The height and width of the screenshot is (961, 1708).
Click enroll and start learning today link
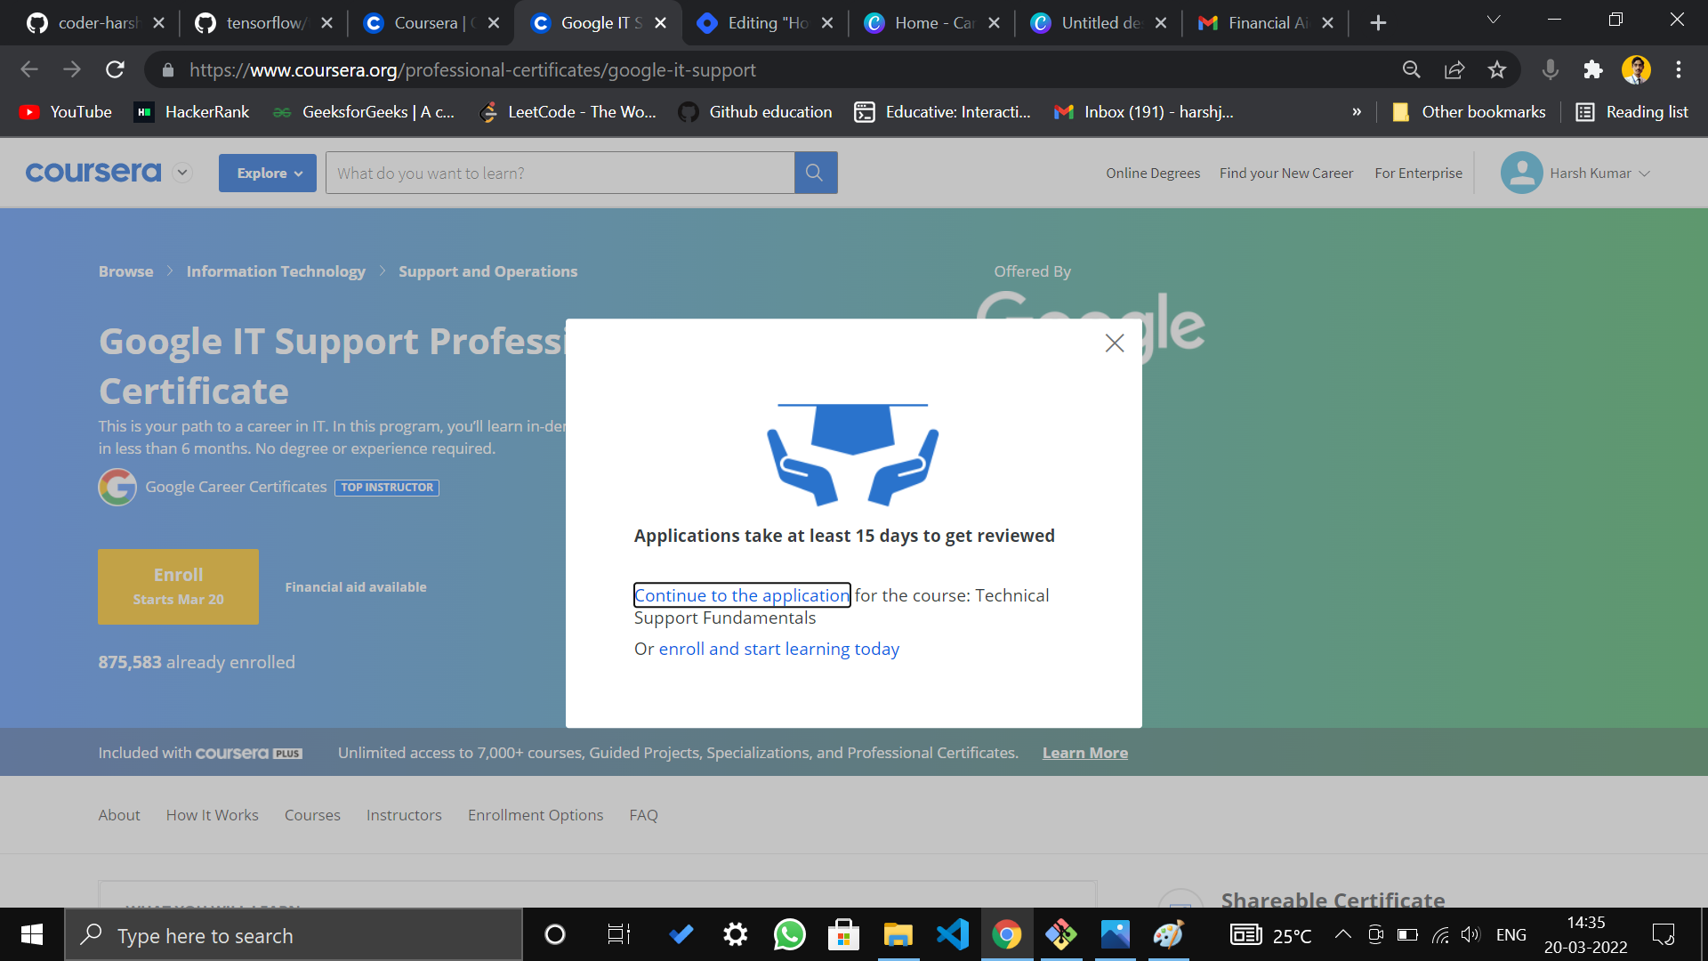779,649
